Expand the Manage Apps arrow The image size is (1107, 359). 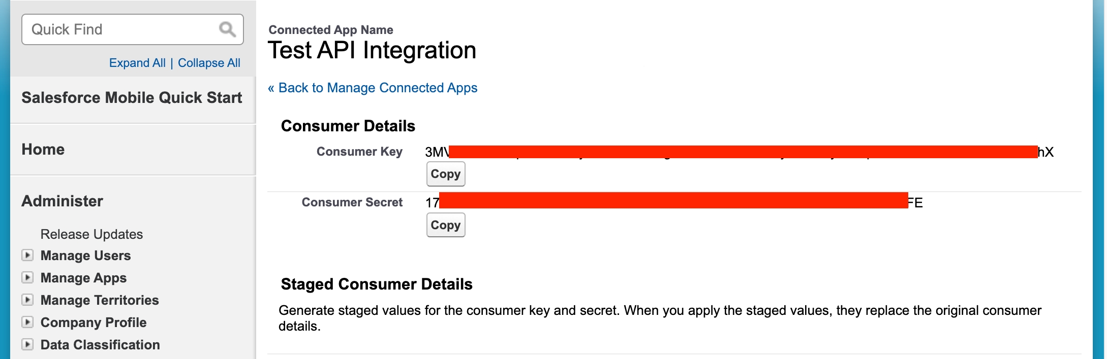[27, 277]
